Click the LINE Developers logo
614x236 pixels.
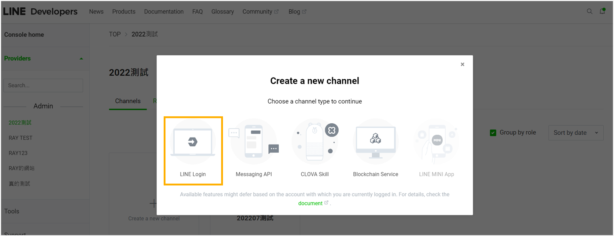(x=40, y=11)
